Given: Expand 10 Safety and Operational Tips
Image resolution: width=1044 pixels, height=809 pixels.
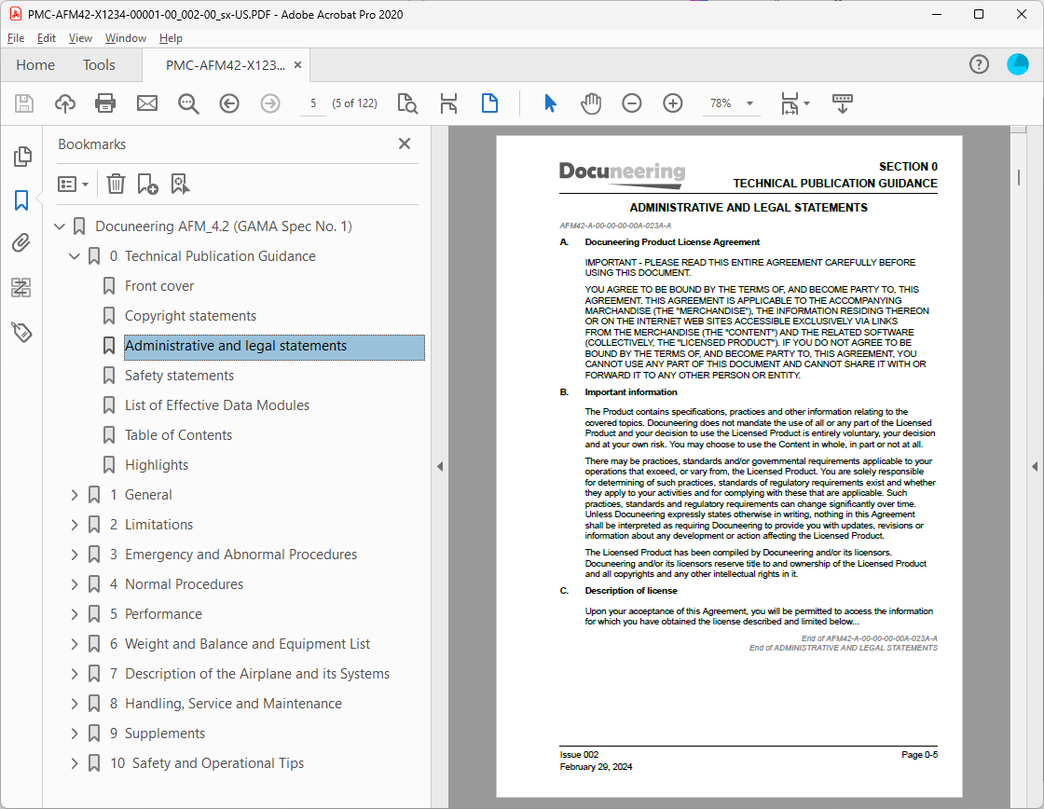Looking at the screenshot, I should 75,763.
